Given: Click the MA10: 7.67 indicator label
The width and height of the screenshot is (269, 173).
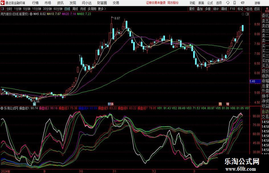Looking at the screenshot, I should [54, 14].
